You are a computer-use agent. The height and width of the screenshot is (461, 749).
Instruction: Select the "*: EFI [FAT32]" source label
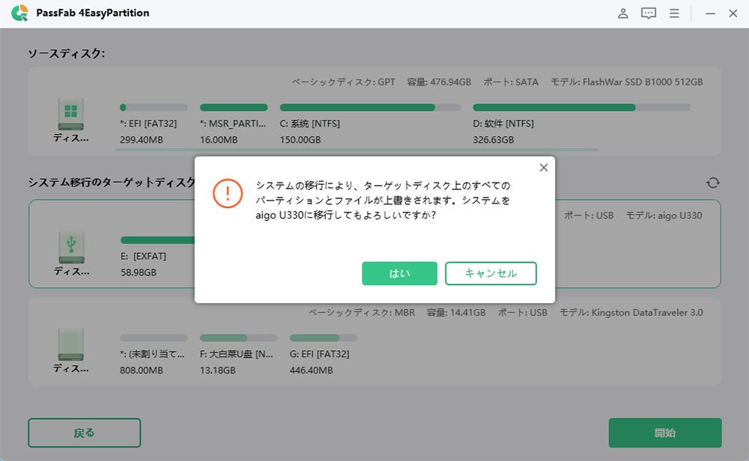(148, 123)
